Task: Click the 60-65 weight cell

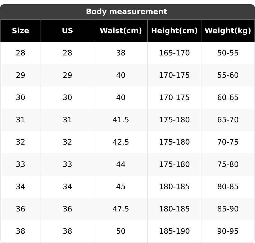Action: [228, 98]
